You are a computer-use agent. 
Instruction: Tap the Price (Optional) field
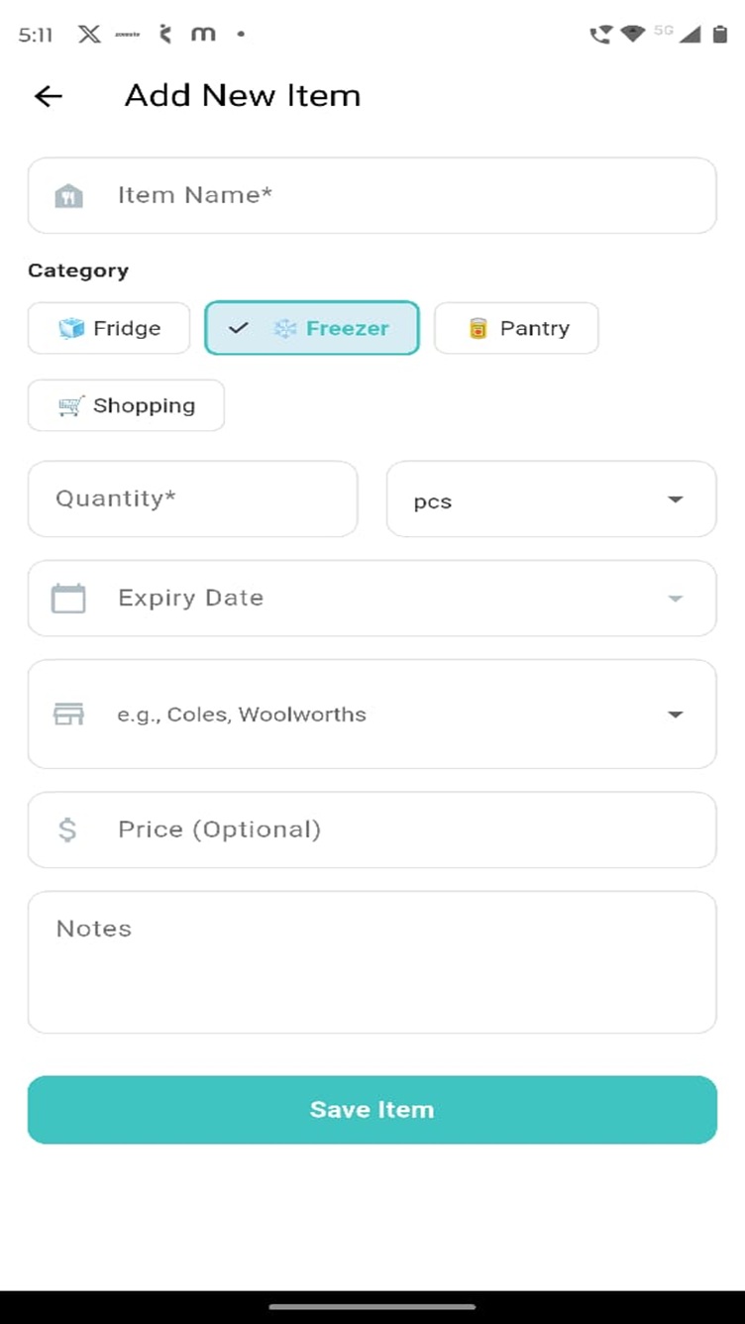point(396,829)
